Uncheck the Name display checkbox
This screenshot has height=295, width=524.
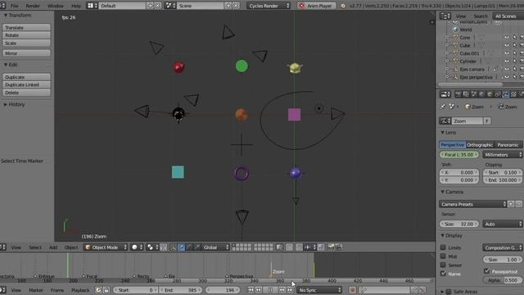click(443, 274)
